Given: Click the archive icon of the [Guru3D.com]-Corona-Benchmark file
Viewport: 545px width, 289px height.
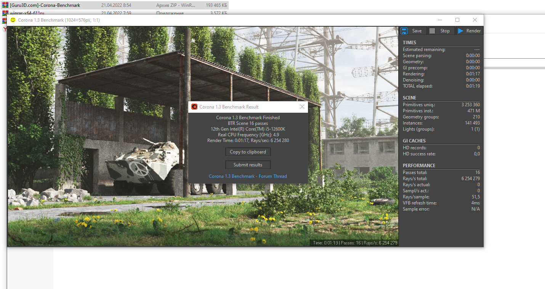Looking at the screenshot, I should tap(5, 5).
